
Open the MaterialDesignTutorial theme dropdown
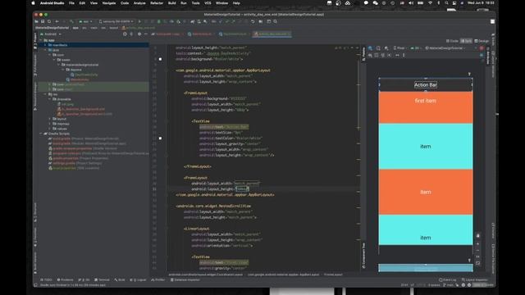coord(445,48)
